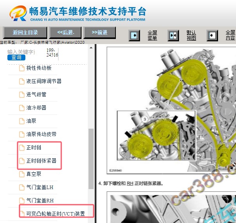Click the blue 查询 search button
Image resolution: width=236 pixels, height=223 pixels.
coord(16,57)
